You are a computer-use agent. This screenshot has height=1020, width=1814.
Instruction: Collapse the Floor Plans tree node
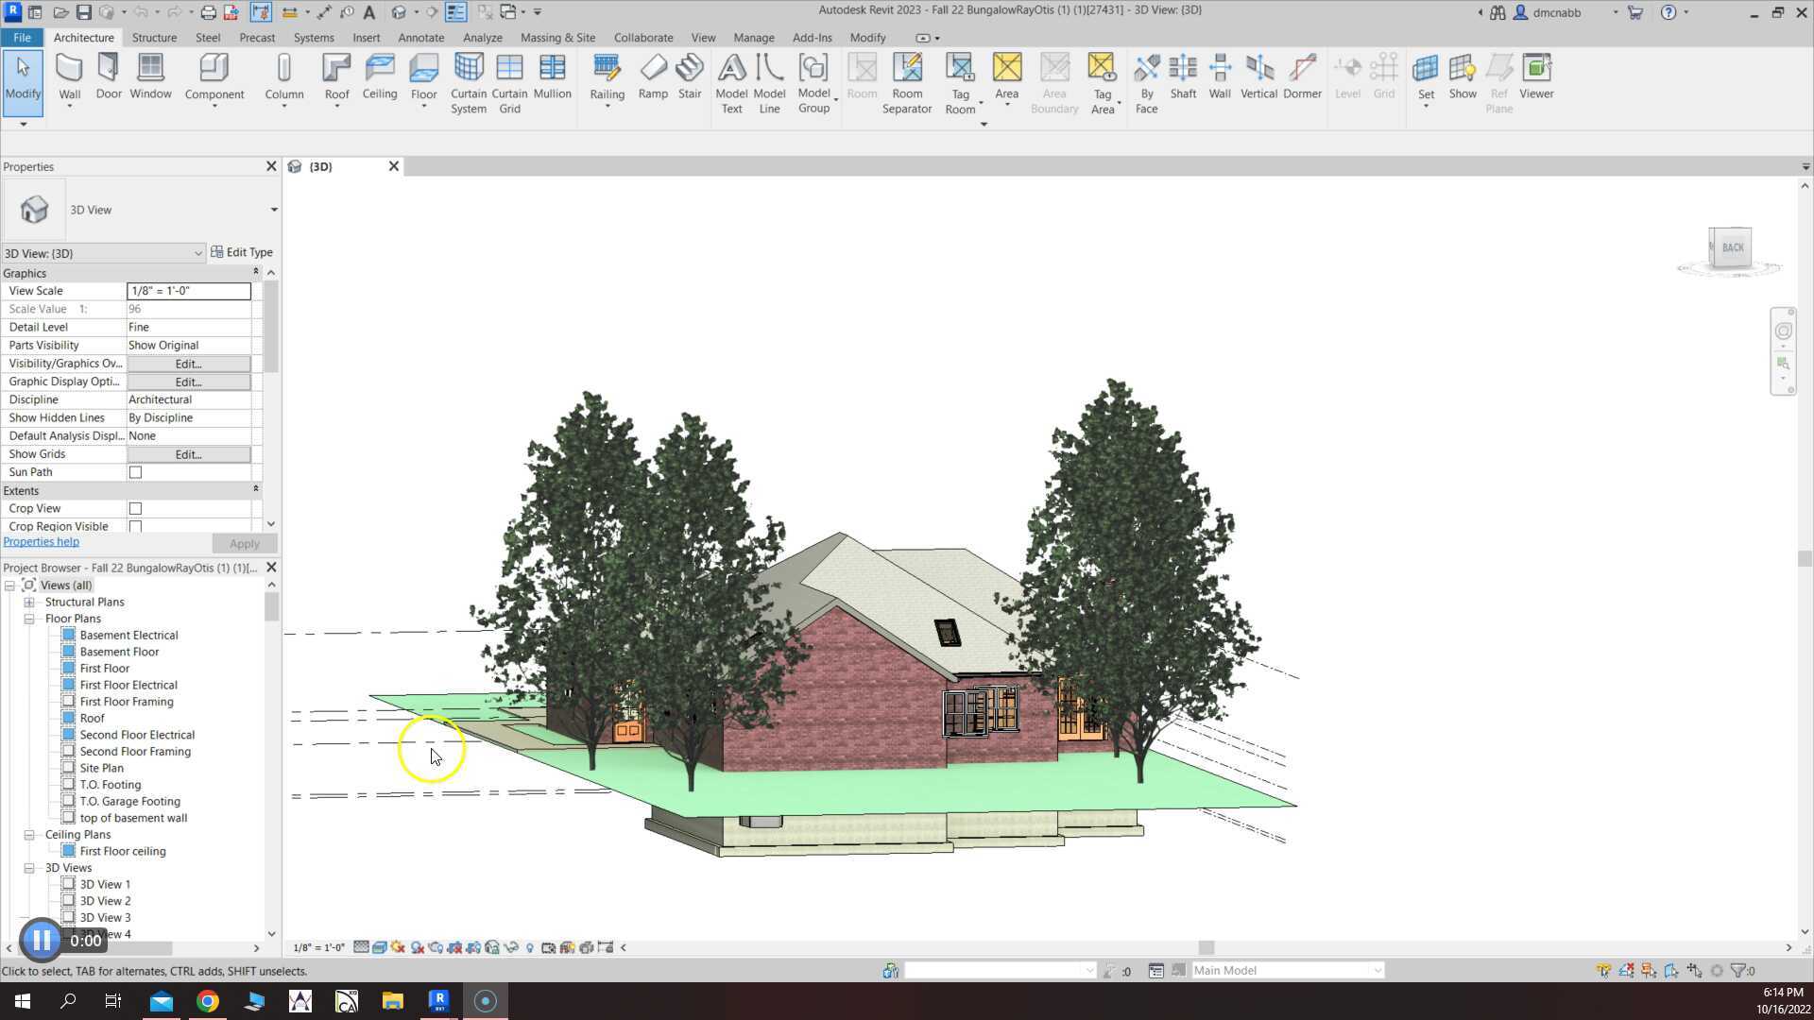click(x=29, y=619)
